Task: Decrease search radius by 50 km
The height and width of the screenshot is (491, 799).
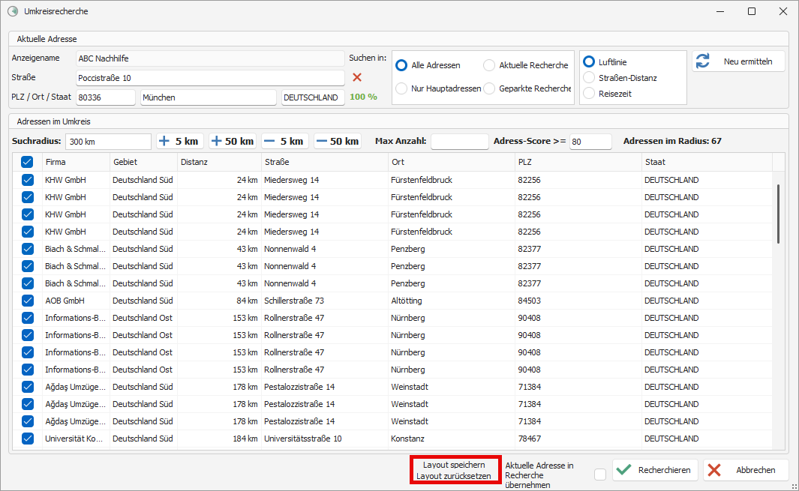Action: tap(337, 141)
